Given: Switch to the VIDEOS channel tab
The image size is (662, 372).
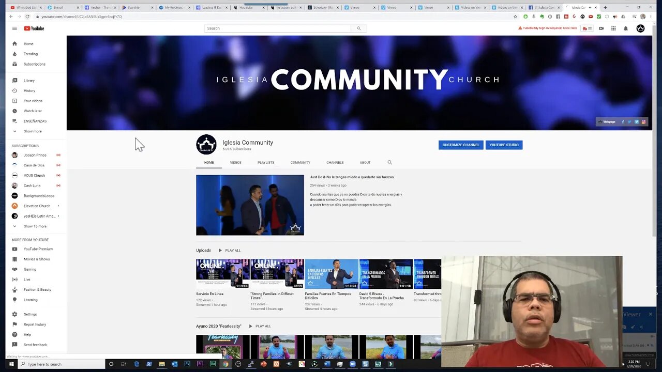Looking at the screenshot, I should (235, 162).
